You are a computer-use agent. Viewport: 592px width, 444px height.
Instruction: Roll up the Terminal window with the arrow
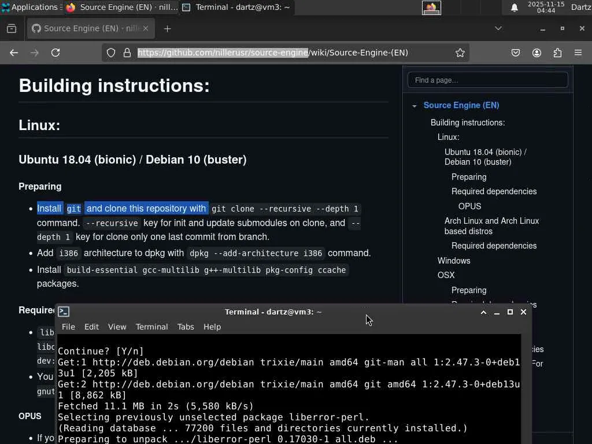[x=483, y=312]
